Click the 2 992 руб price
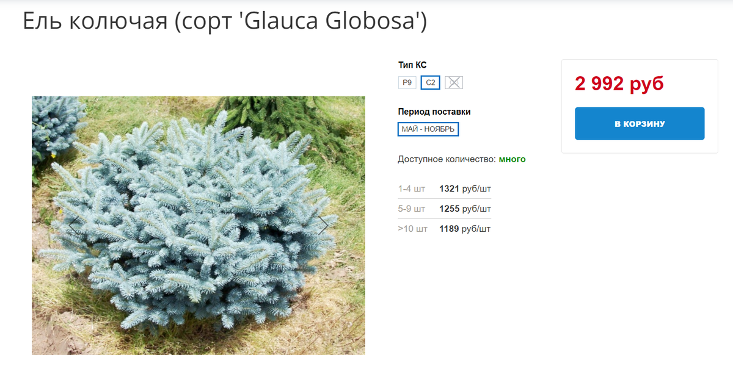Image resolution: width=733 pixels, height=366 pixels. tap(619, 84)
